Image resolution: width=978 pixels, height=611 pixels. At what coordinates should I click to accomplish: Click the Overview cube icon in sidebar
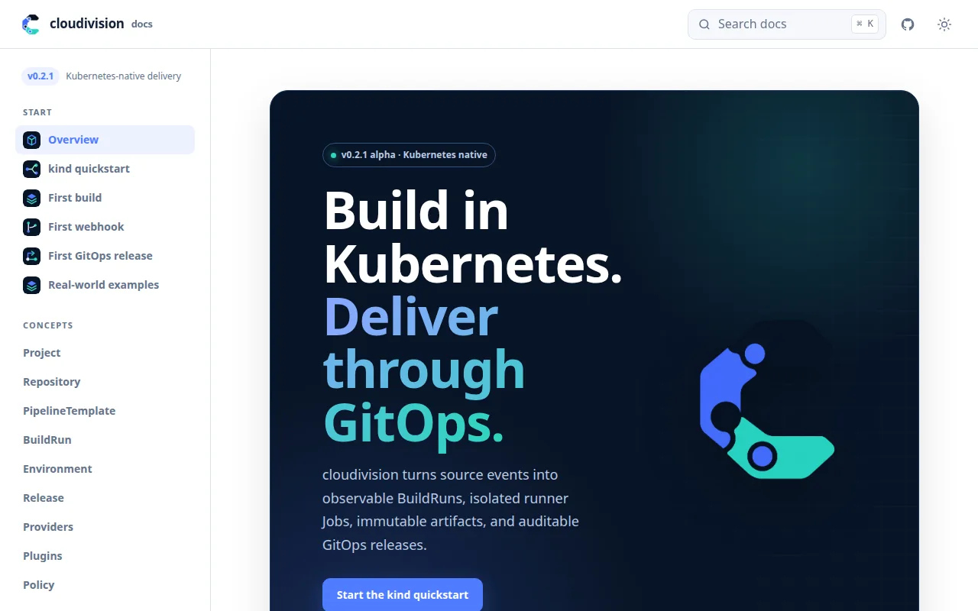(31, 140)
